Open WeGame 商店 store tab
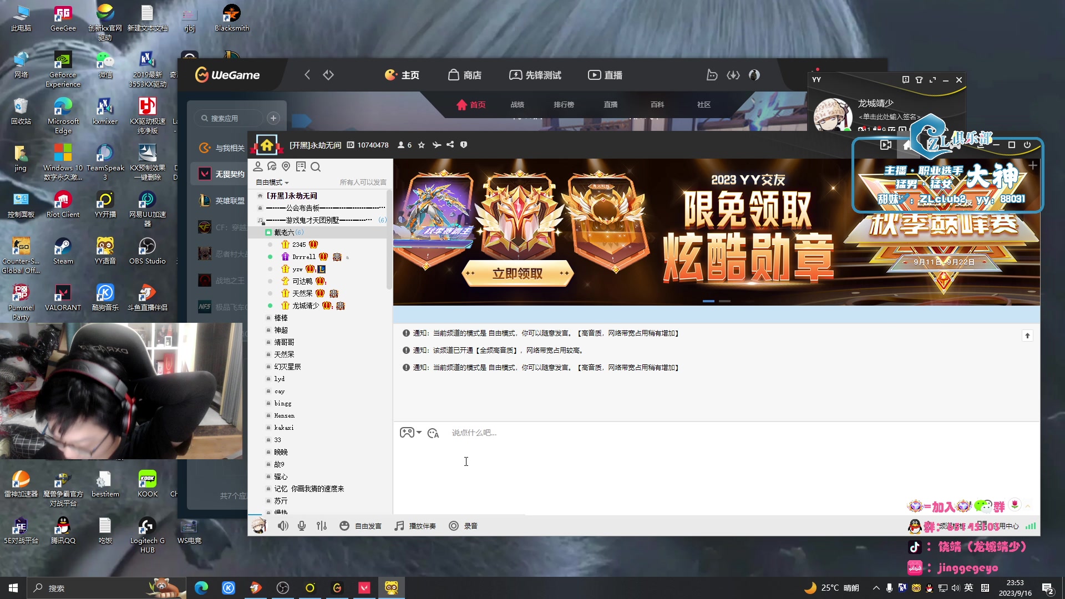 pyautogui.click(x=465, y=75)
